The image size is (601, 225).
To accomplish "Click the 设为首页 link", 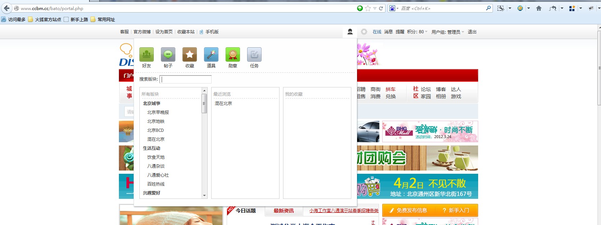I will pyautogui.click(x=164, y=32).
